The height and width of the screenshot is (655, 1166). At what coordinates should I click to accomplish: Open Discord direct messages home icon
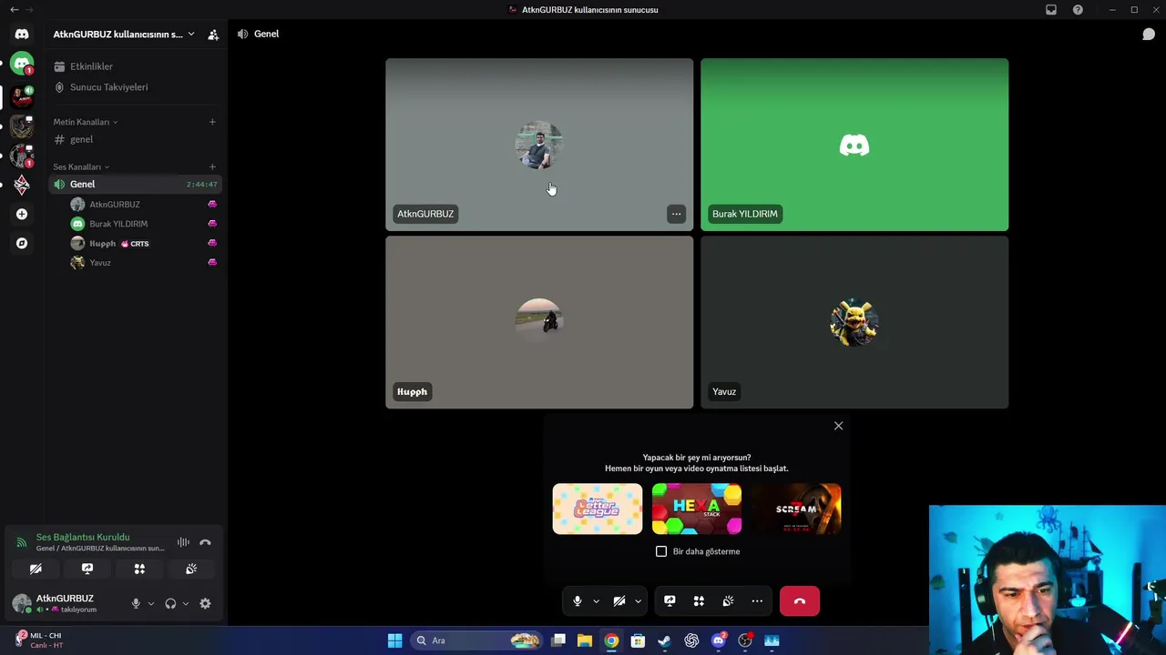tap(22, 35)
